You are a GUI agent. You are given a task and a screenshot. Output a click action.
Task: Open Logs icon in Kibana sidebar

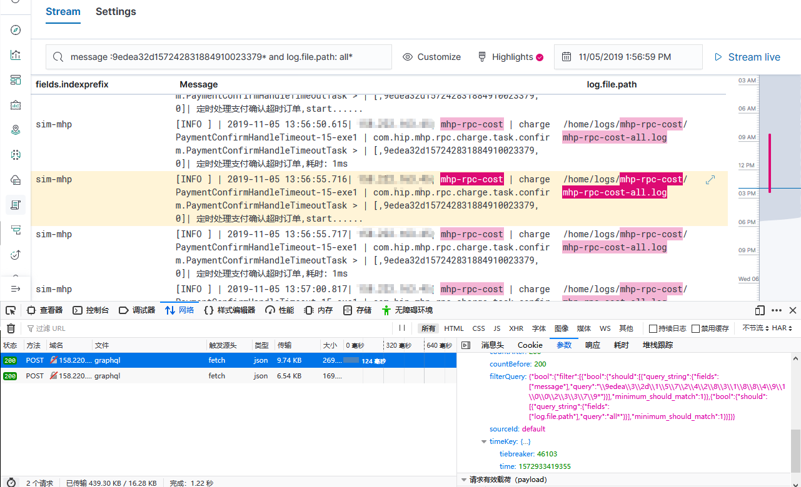[x=16, y=205]
